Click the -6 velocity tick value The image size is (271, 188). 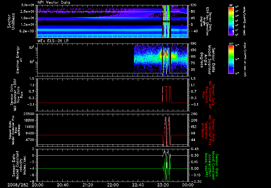(x=32, y=175)
